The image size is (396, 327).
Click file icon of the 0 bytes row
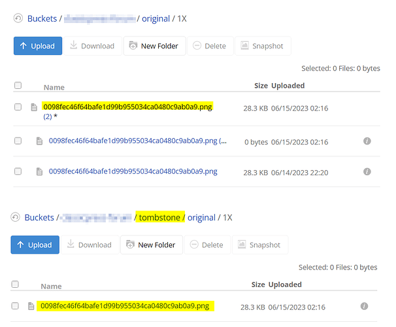coord(39,141)
